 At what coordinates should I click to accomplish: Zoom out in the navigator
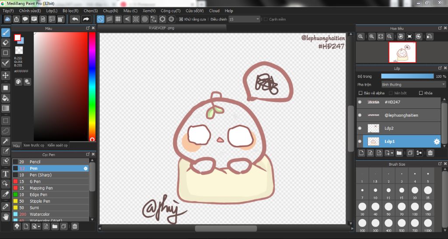(x=389, y=37)
